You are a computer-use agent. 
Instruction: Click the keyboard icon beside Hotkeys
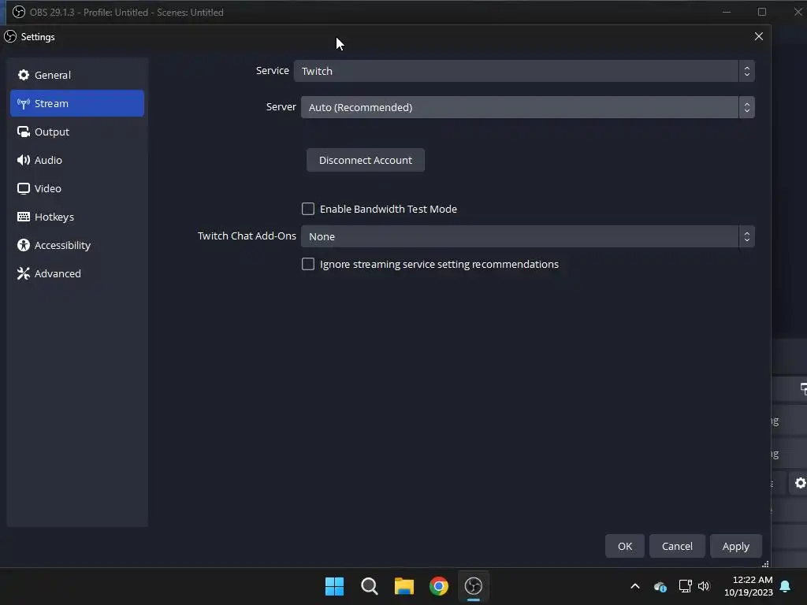23,217
